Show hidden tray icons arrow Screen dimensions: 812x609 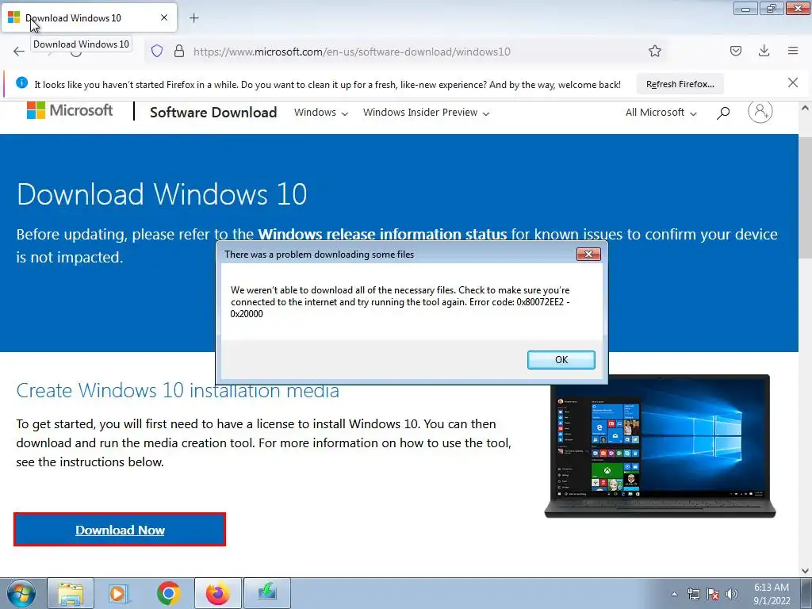[674, 594]
